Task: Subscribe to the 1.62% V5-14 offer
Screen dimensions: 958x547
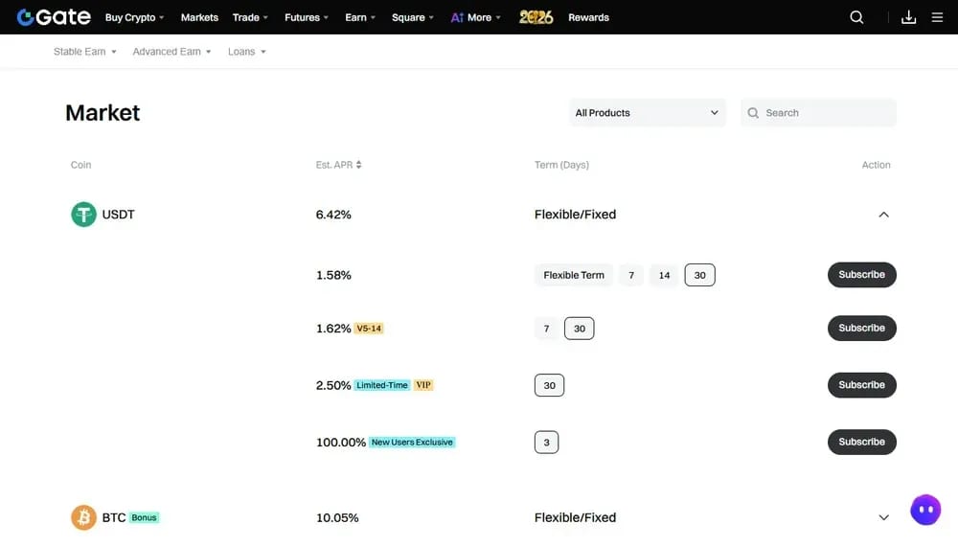Action: pos(861,328)
